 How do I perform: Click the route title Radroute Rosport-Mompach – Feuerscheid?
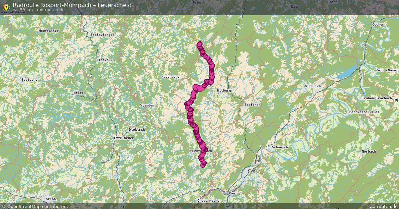coord(72,5)
